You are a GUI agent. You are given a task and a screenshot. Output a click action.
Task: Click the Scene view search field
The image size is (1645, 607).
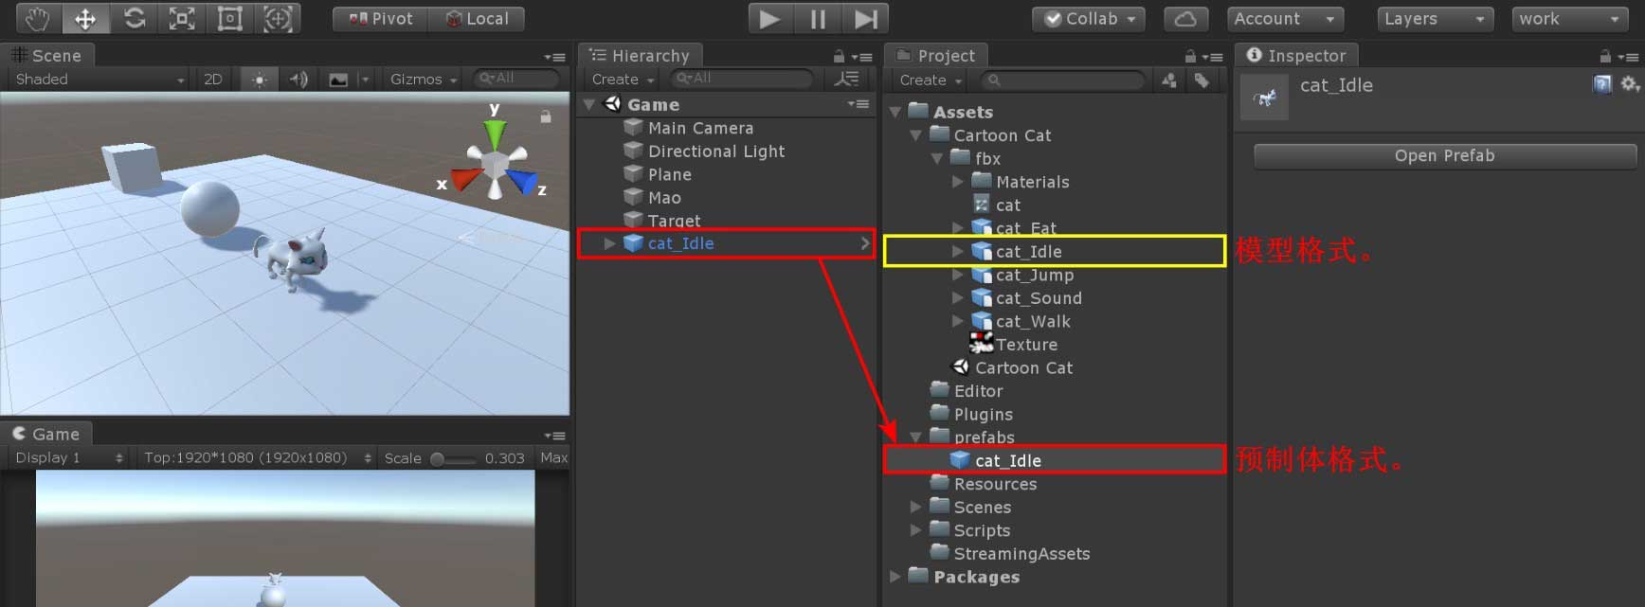[x=516, y=79]
